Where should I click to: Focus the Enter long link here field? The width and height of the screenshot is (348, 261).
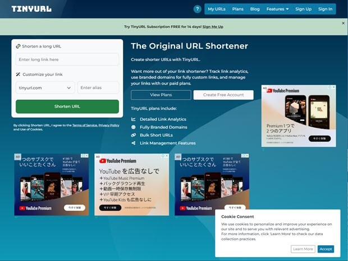coord(67,59)
